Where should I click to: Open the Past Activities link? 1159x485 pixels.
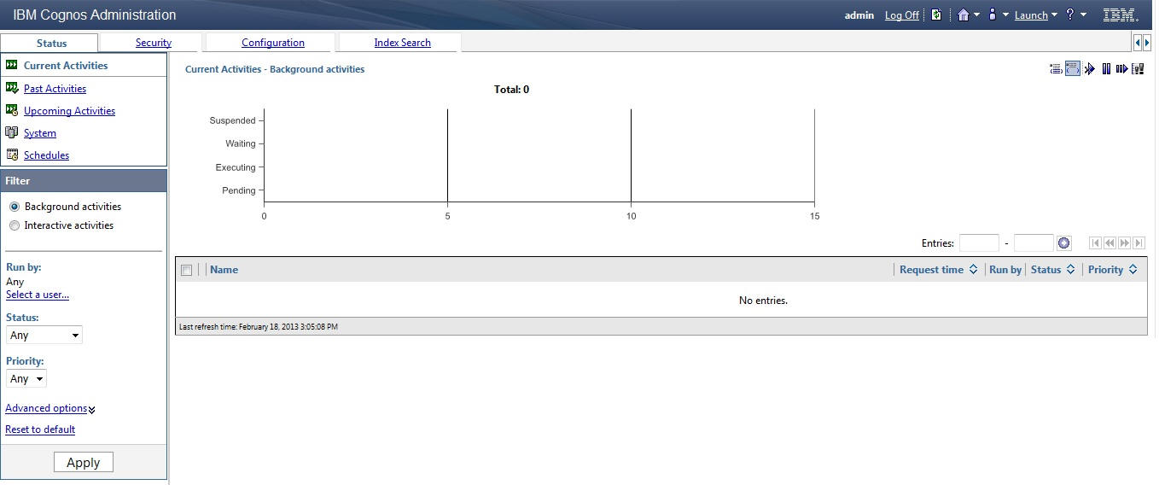click(55, 89)
